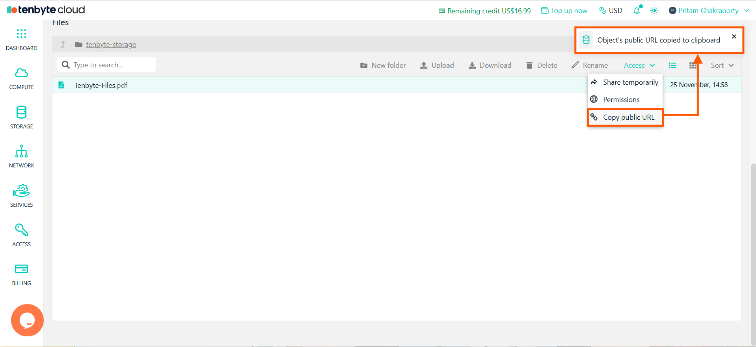Image resolution: width=756 pixels, height=347 pixels.
Task: Delete the selected file
Action: tap(542, 65)
